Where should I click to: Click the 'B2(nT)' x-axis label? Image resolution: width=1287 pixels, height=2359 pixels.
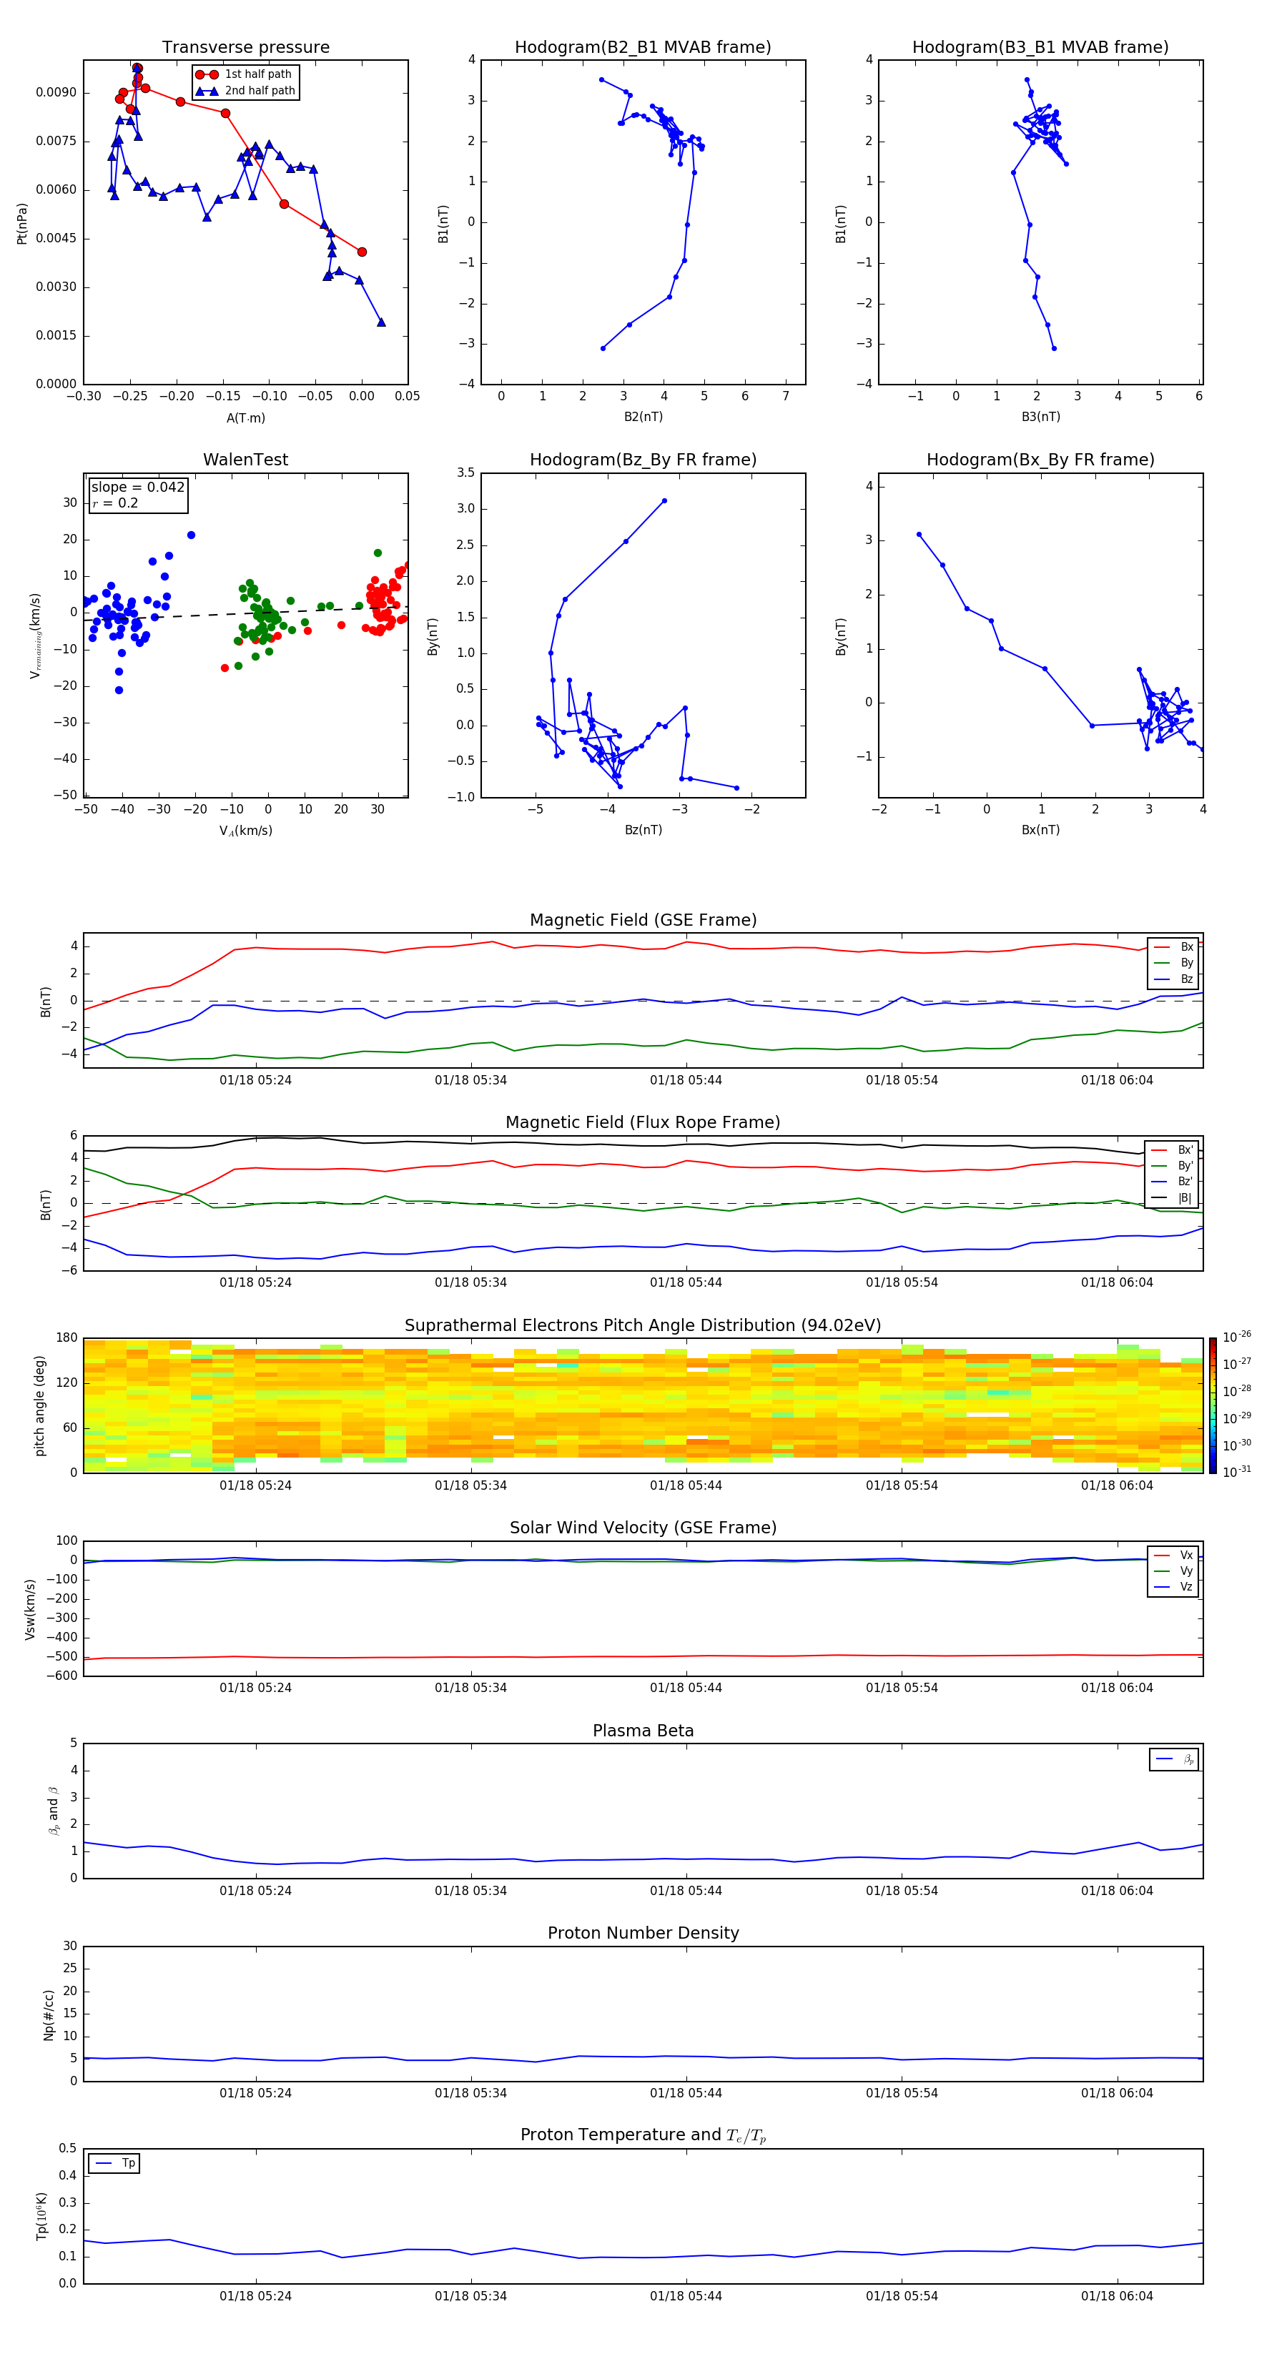coord(643,417)
